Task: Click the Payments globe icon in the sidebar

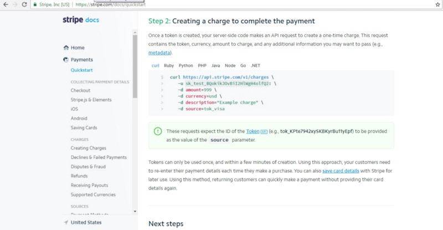Action: click(x=66, y=60)
